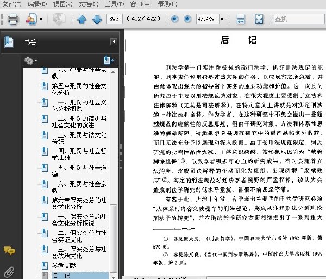The width and height of the screenshot is (326, 279).
Task: Go to next page with down arrow
Action: point(97,20)
